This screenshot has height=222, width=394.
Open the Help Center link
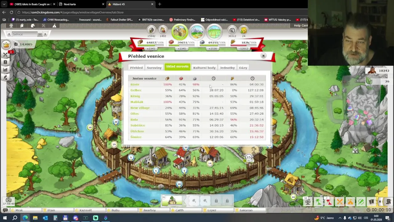[x=300, y=26]
